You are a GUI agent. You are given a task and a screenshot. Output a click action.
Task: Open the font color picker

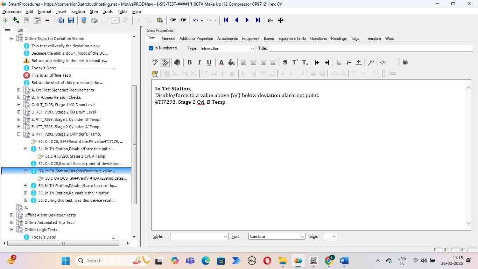221,62
